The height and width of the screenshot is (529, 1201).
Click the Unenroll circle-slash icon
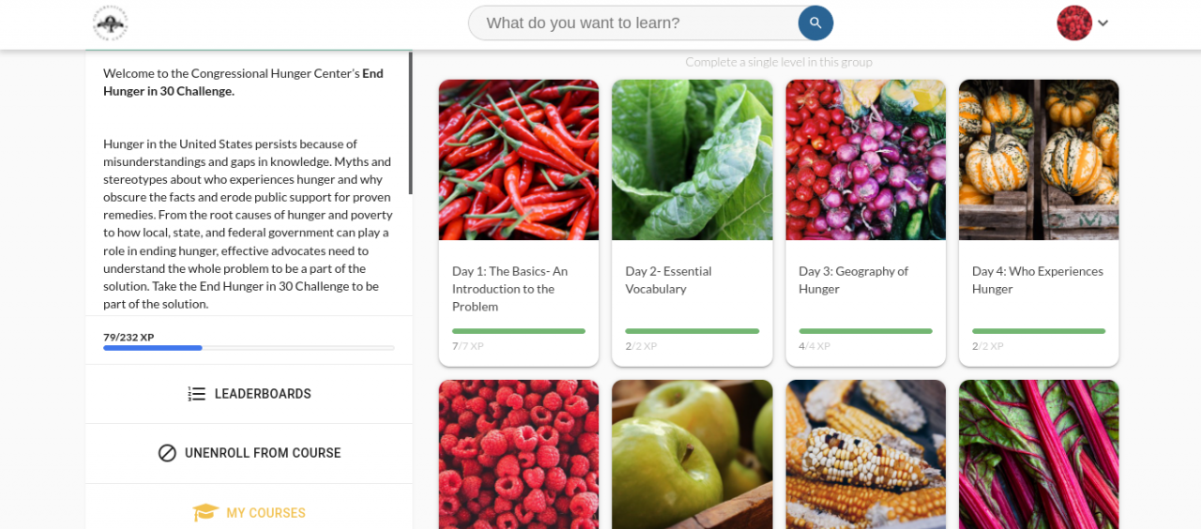coord(167,453)
